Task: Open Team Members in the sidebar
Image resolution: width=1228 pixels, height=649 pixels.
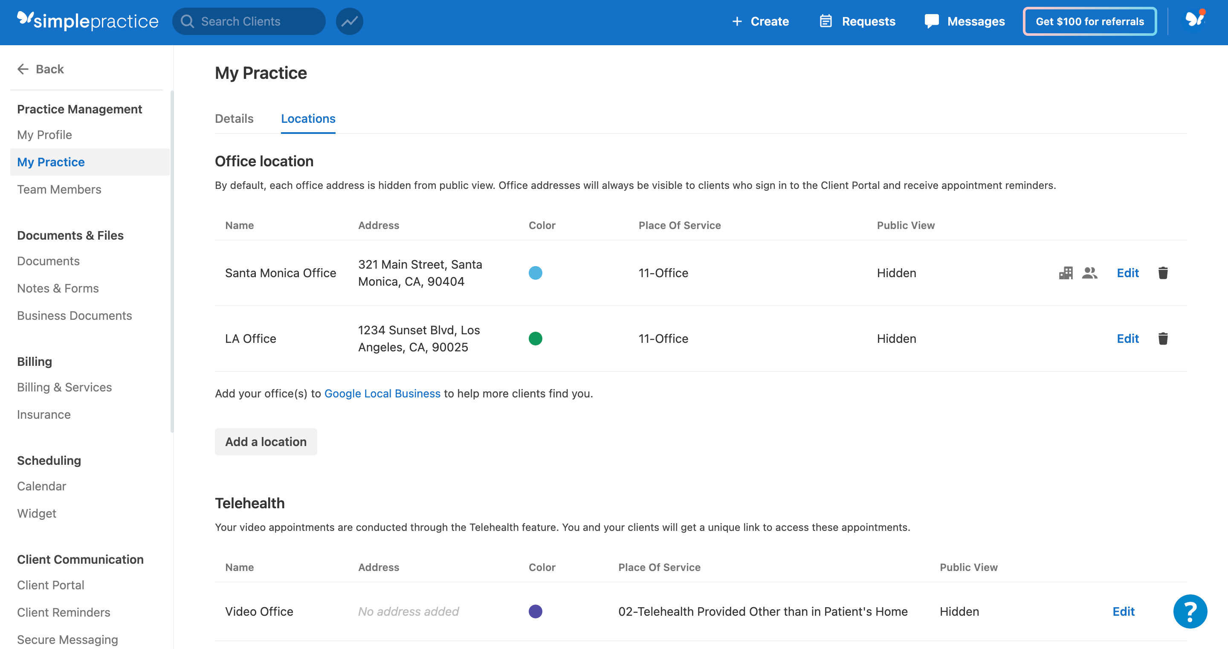Action: [x=59, y=189]
